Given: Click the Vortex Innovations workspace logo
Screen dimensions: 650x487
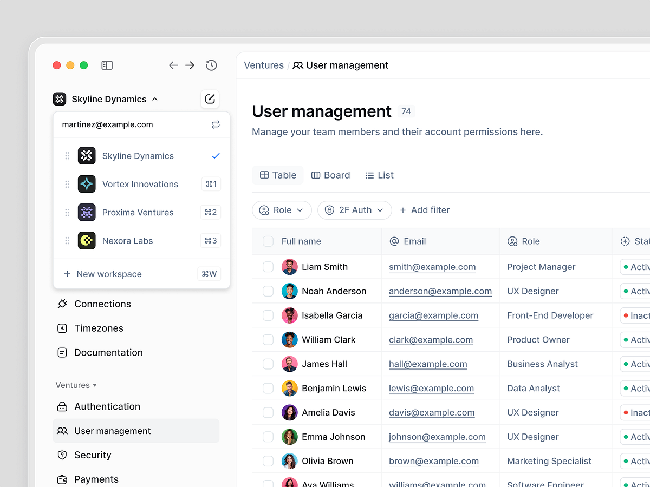Looking at the screenshot, I should (87, 184).
